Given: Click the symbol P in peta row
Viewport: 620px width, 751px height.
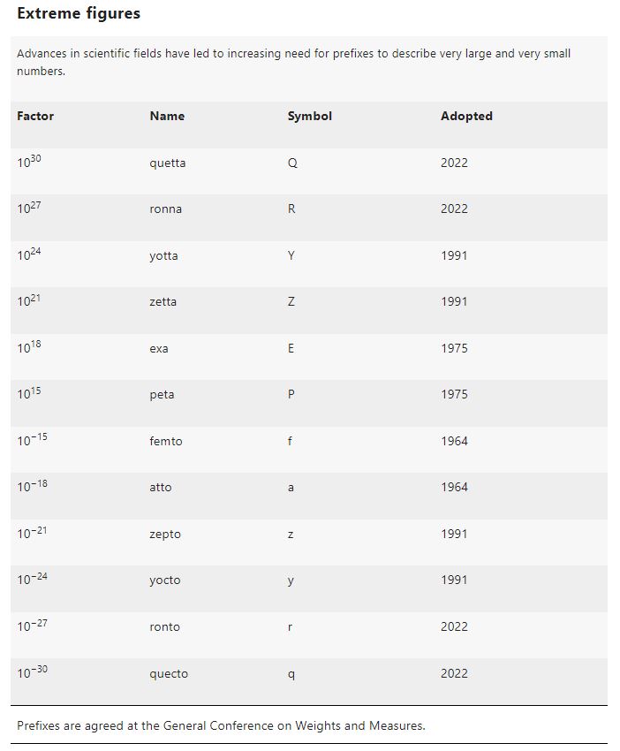Looking at the screenshot, I should (x=291, y=394).
